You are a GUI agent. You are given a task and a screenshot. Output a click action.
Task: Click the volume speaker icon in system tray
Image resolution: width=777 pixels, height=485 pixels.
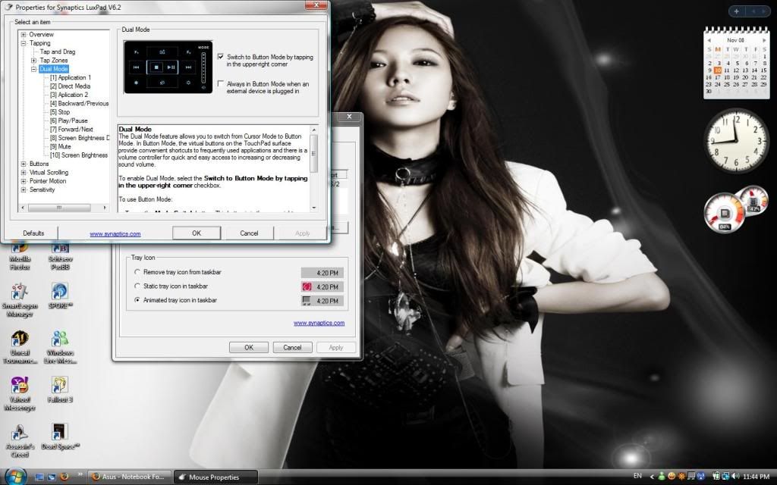pos(735,477)
